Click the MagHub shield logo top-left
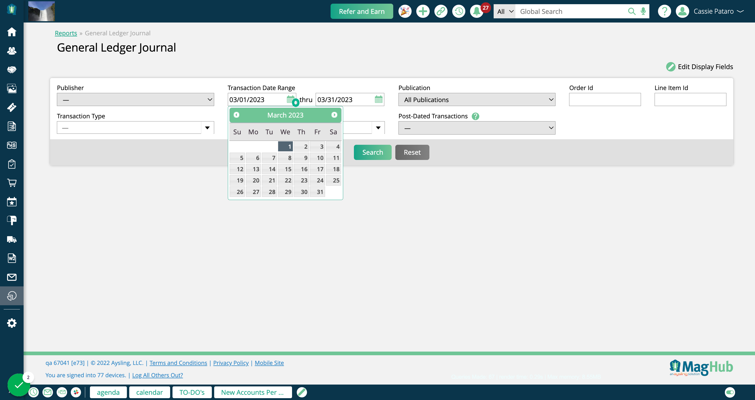 [12, 9]
